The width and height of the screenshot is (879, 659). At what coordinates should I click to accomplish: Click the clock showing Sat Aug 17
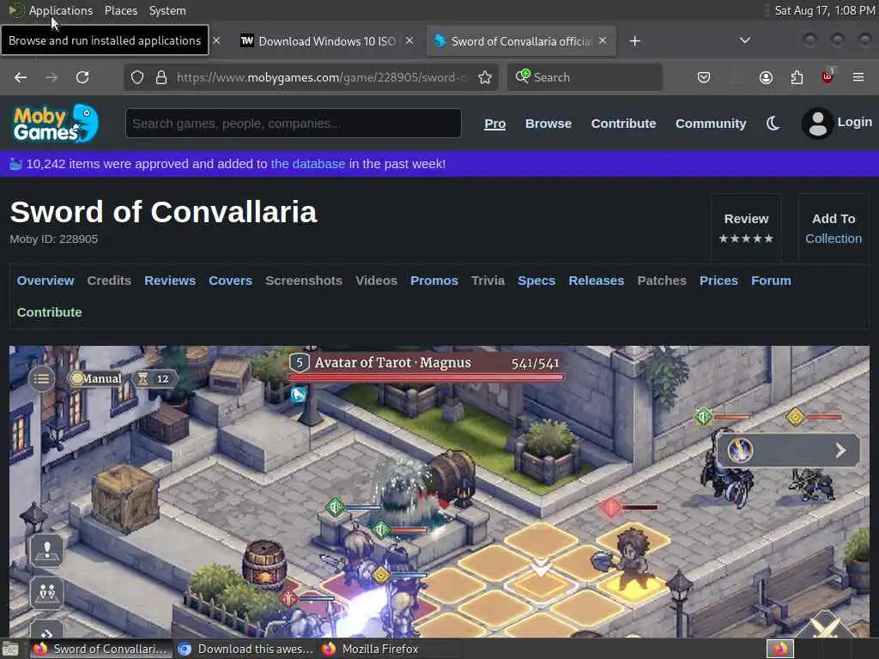pos(825,10)
